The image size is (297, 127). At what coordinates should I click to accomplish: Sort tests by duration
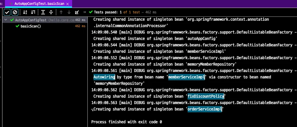tap(33, 12)
